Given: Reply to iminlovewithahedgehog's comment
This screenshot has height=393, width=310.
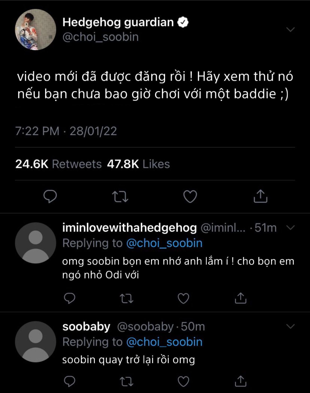Looking at the screenshot, I should (70, 298).
